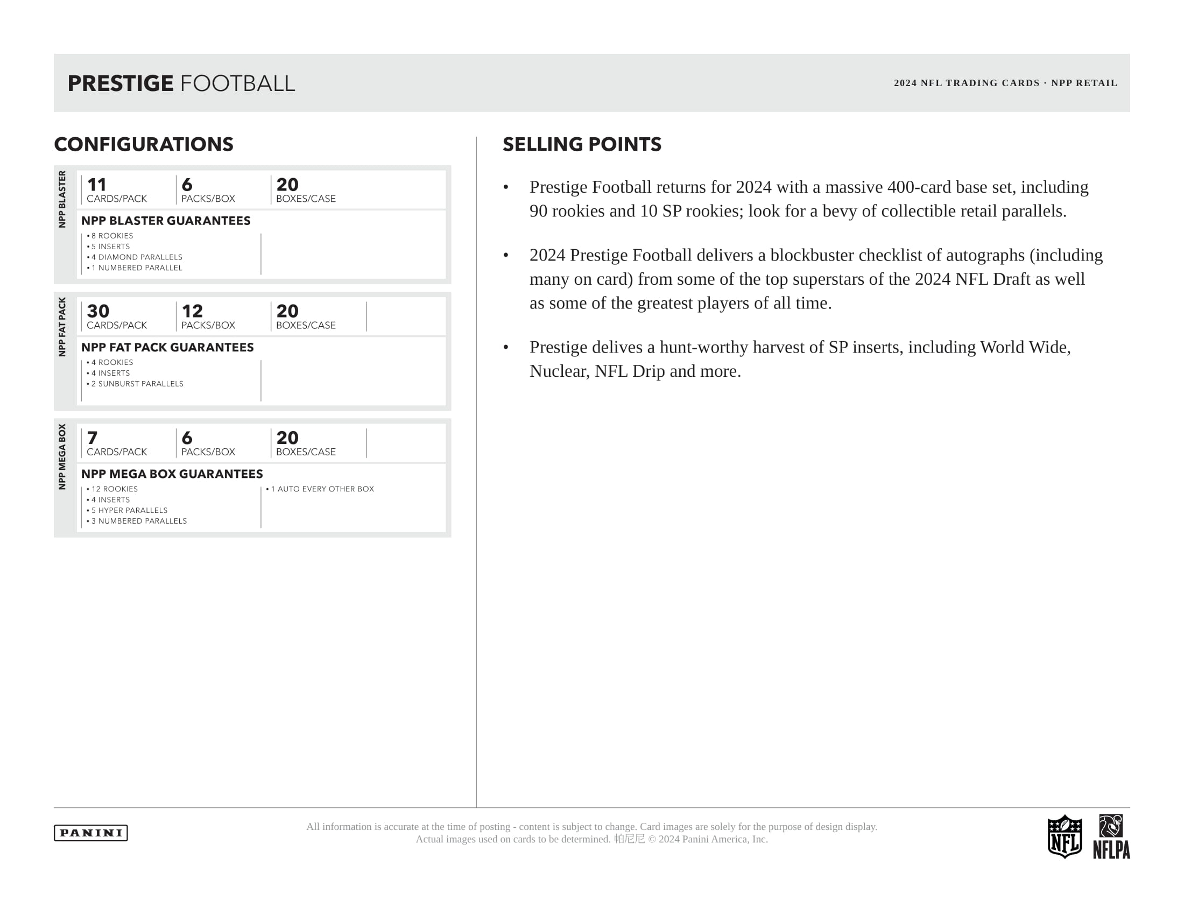The width and height of the screenshot is (1184, 915).
Task: Click the footer disclaimer text
Action: point(591,833)
